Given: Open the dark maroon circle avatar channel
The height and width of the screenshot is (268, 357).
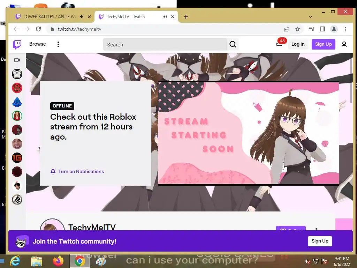Looking at the screenshot, I should tap(17, 172).
